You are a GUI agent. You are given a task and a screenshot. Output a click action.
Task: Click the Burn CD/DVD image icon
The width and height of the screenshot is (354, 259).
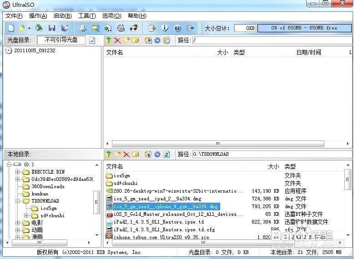tap(134, 28)
